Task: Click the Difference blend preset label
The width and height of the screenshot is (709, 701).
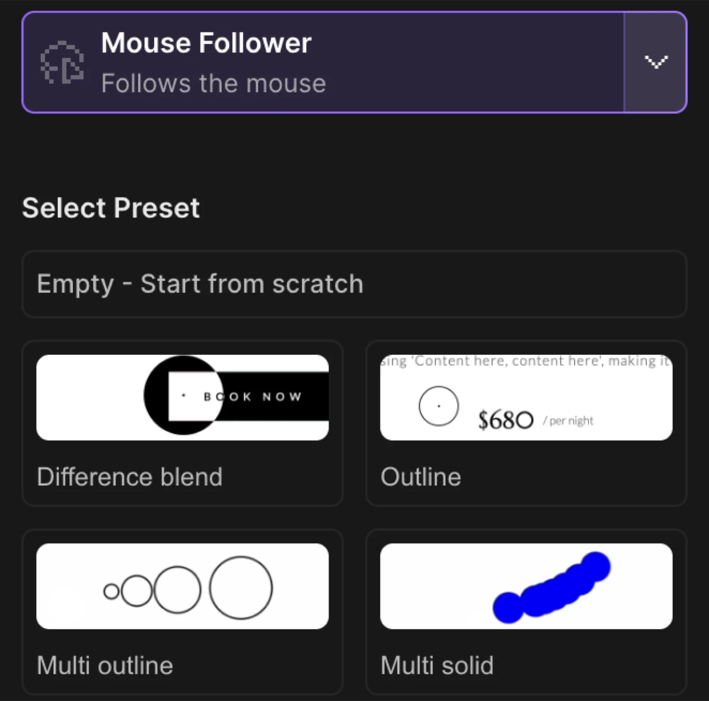Action: (x=130, y=477)
